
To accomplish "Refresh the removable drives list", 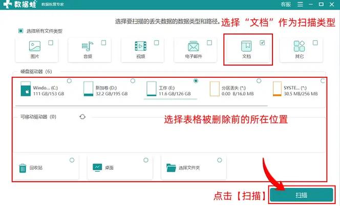I will point(82,117).
